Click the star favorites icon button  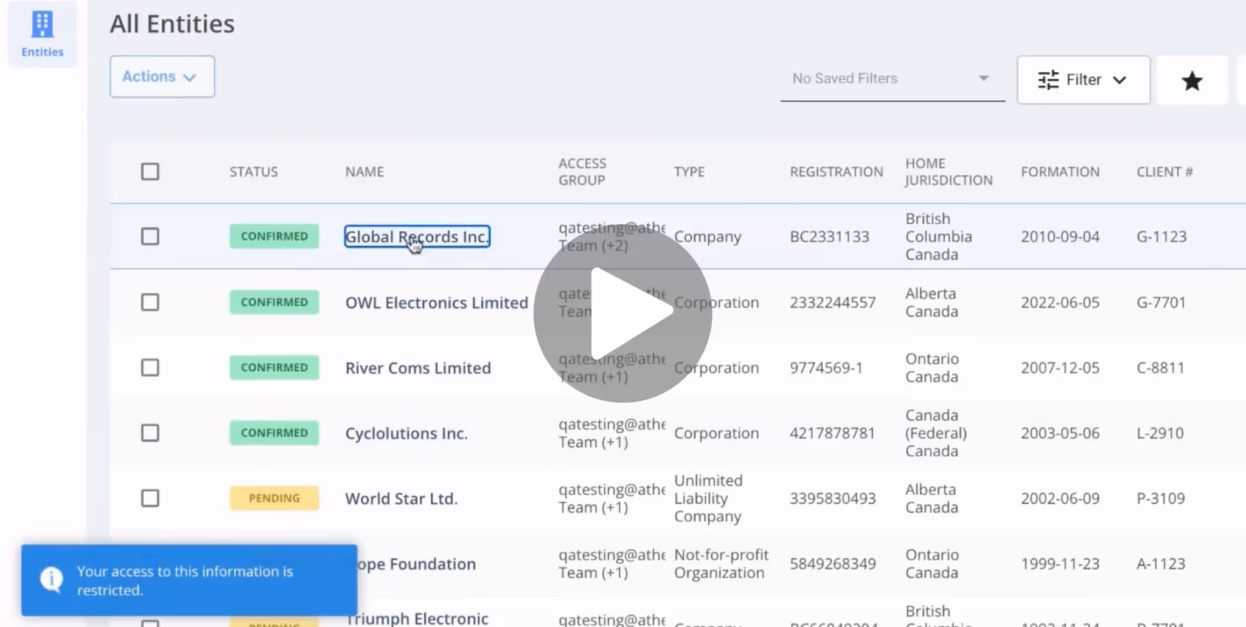1192,80
